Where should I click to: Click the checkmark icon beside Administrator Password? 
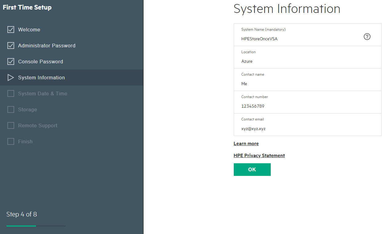11,45
